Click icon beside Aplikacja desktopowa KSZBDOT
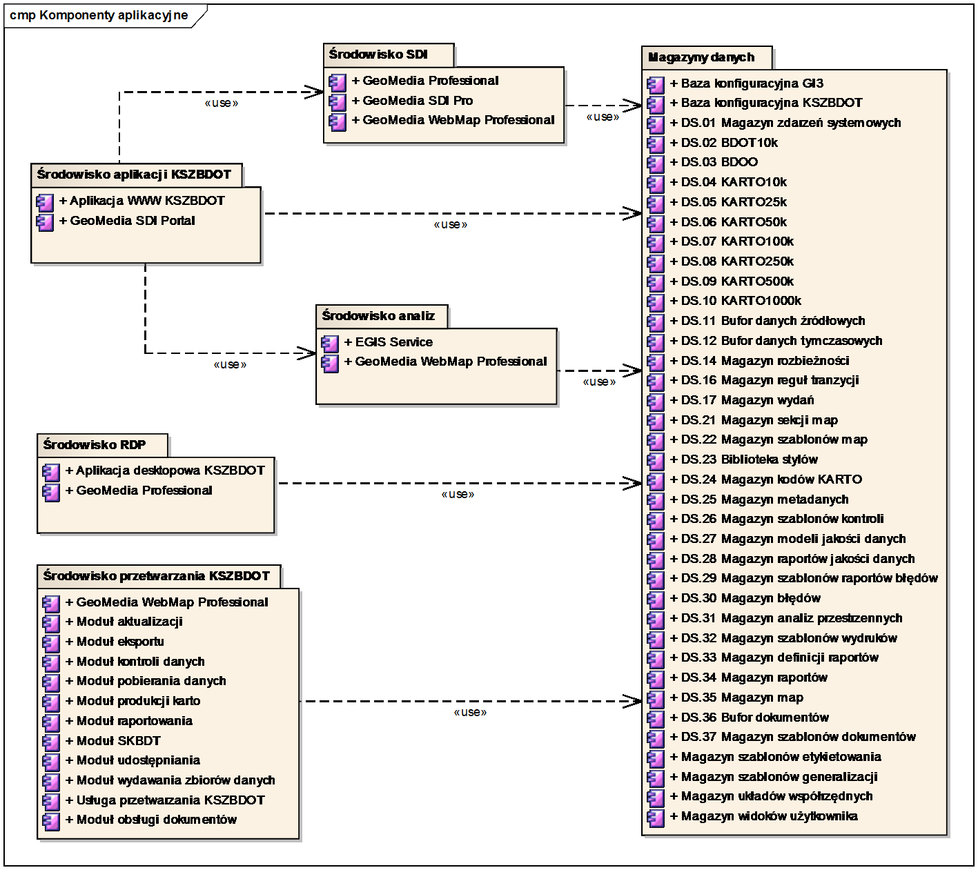The height and width of the screenshot is (870, 978). (51, 472)
